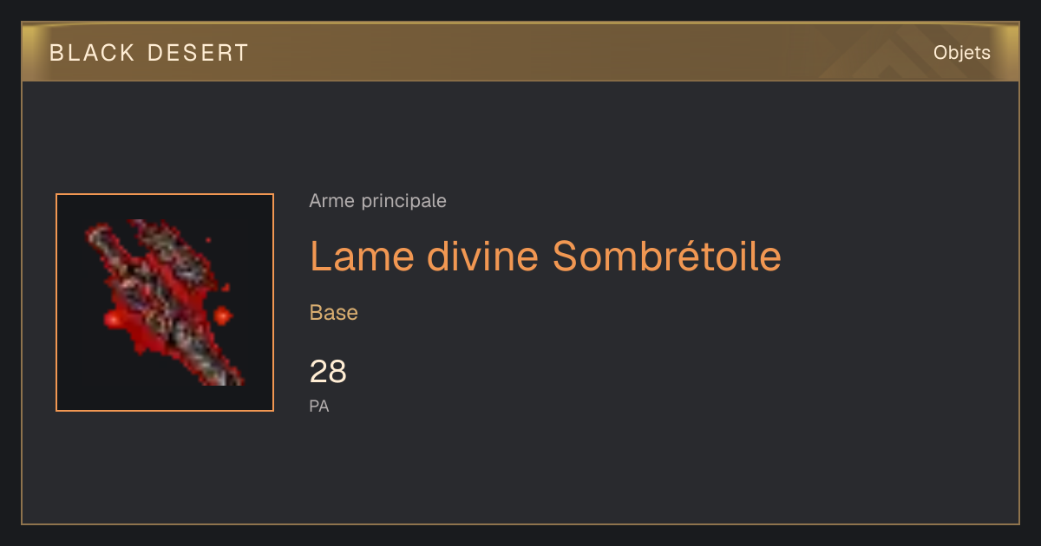
Task: Select the Base enhancement level label
Action: (334, 313)
